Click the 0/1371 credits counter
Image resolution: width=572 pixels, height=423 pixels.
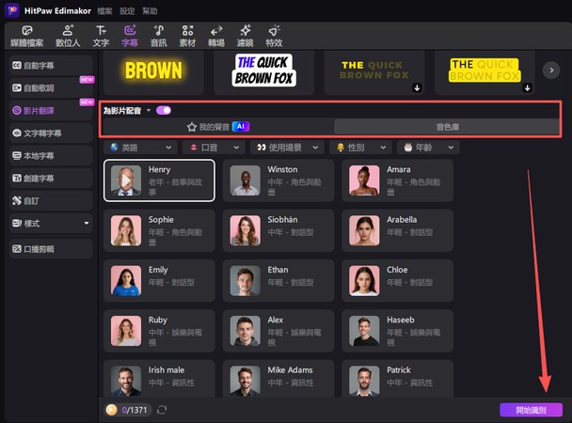coord(135,410)
